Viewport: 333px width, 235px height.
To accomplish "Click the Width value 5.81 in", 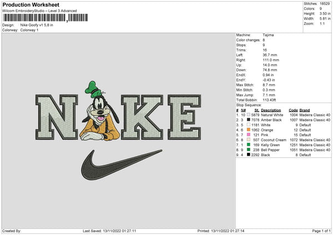I will tap(325, 19).
